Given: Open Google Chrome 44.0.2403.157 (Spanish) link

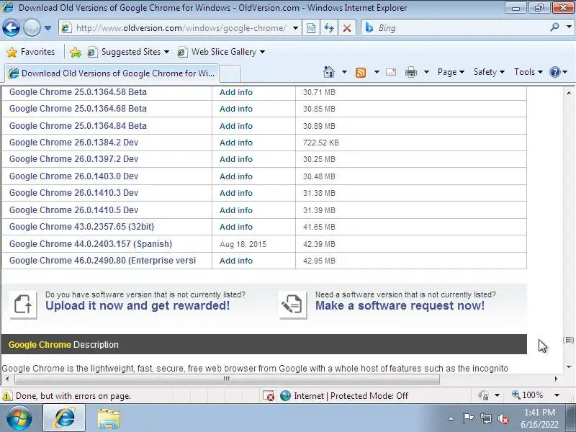Looking at the screenshot, I should pyautogui.click(x=91, y=244).
